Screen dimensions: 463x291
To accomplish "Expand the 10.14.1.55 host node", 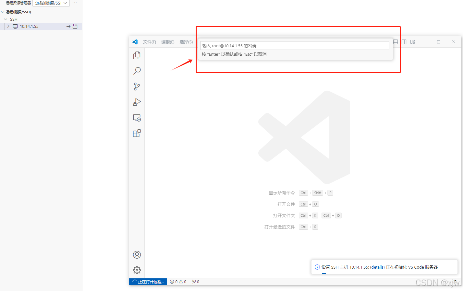I will (x=8, y=27).
